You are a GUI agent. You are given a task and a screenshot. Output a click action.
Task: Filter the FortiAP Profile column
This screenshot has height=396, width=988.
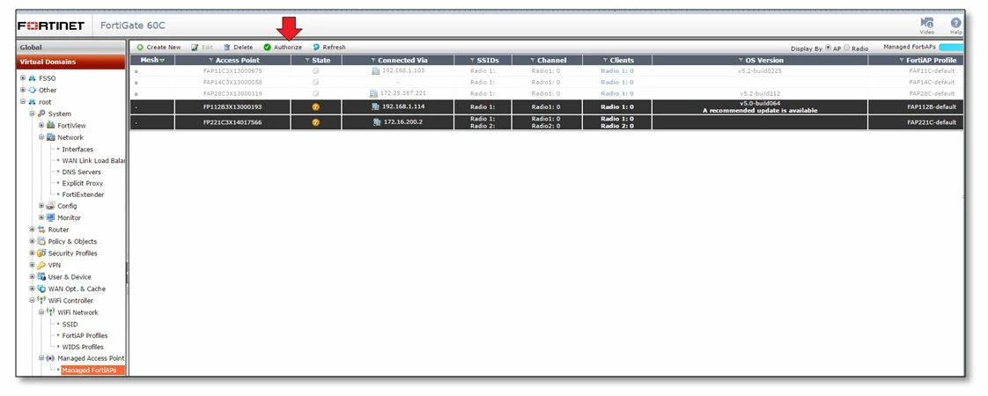click(903, 61)
